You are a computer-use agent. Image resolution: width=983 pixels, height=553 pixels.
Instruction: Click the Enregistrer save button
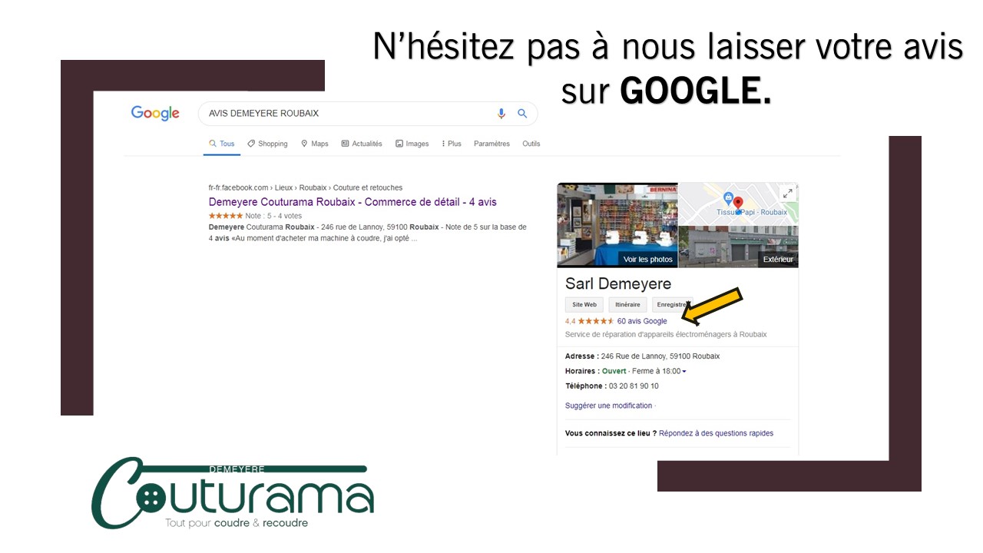672,305
